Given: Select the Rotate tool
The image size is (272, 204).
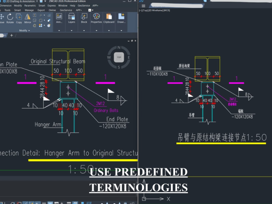Looking at the screenshot, I should pos(10,18).
